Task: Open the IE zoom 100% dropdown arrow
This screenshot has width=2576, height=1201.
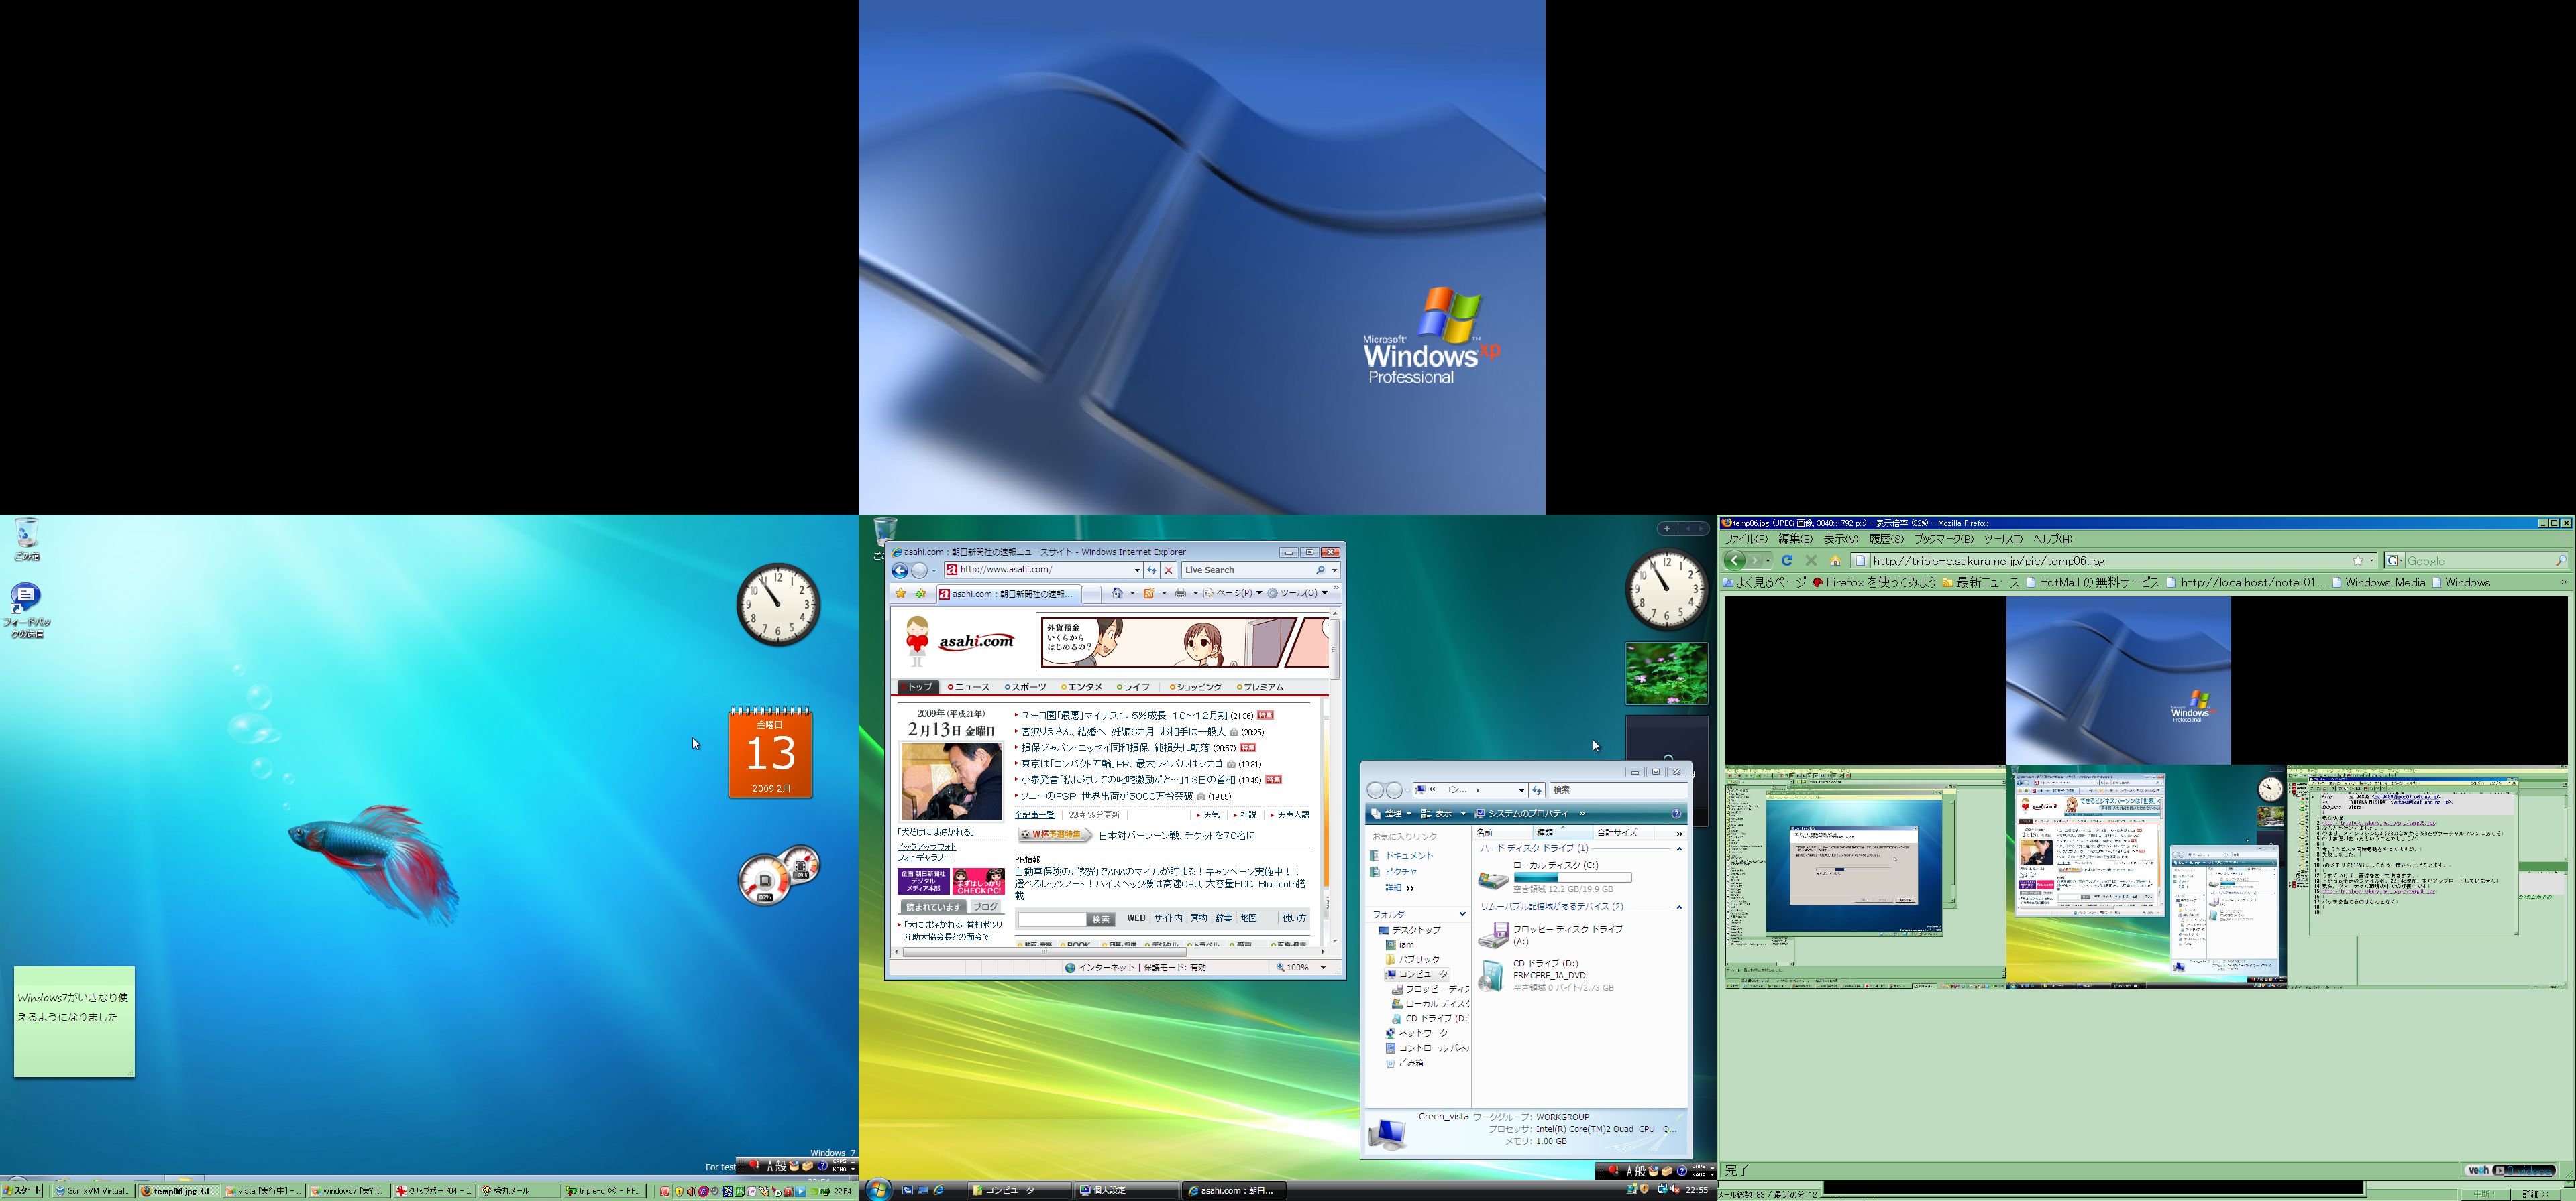Action: coord(1323,968)
